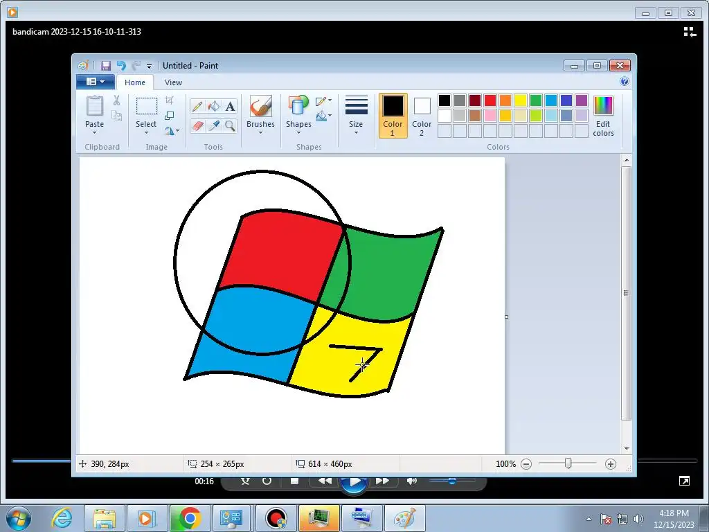Click the Crop icon in Image group
This screenshot has width=709, height=532.
click(x=169, y=100)
